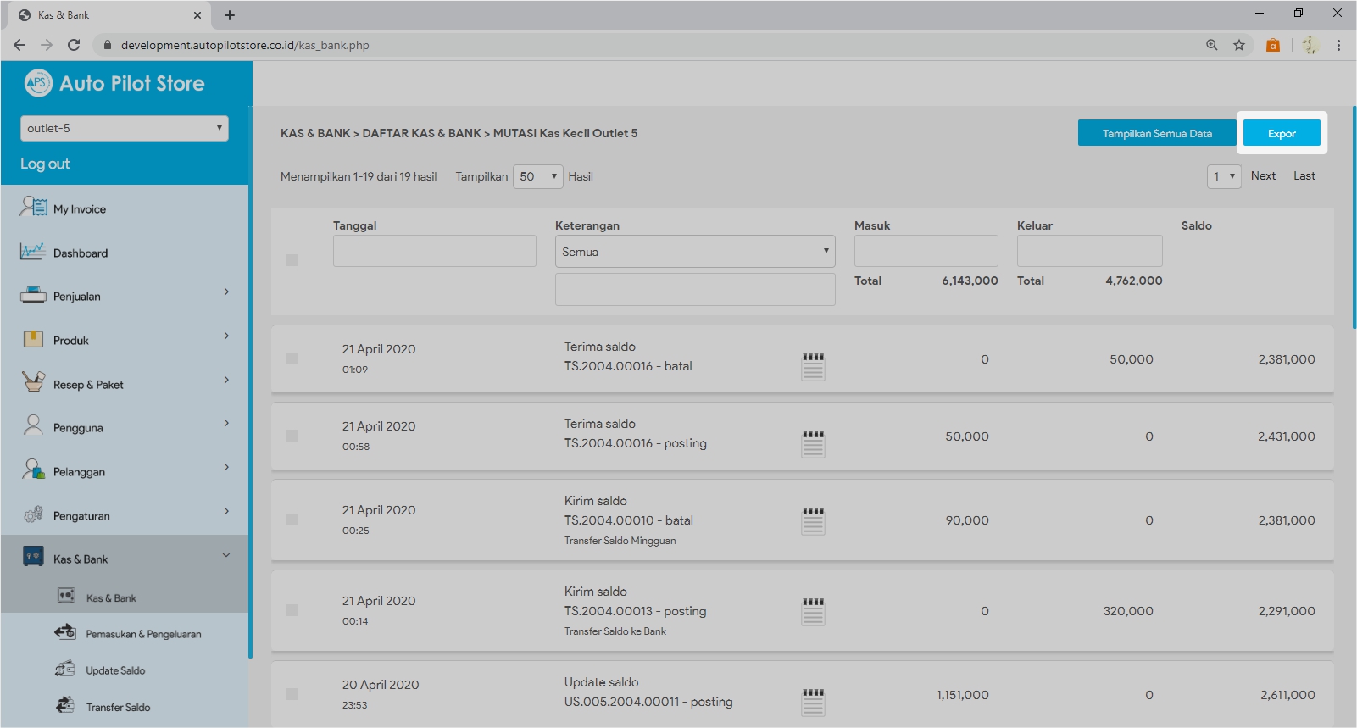This screenshot has height=728, width=1357.
Task: Click the Dashboard chart icon in sidebar
Action: click(x=33, y=252)
